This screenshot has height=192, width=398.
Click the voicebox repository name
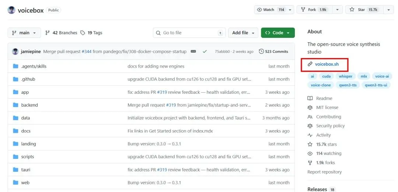pos(31,10)
